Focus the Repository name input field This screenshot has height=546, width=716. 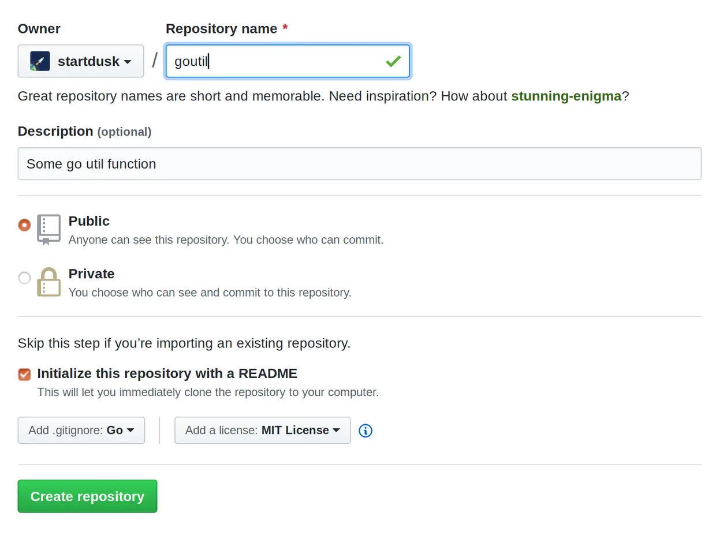point(277,61)
